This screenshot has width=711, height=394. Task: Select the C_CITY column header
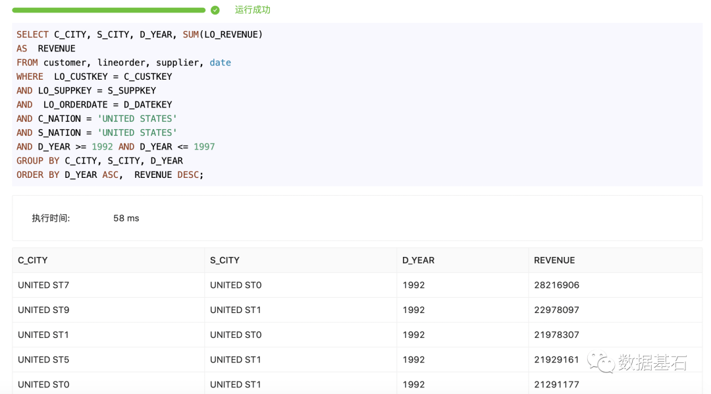pos(33,260)
